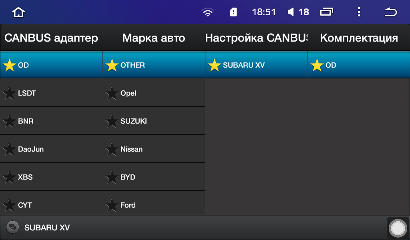This screenshot has height=240, width=410.
Task: Select the Настройка CANBUS column header
Action: tap(256, 38)
